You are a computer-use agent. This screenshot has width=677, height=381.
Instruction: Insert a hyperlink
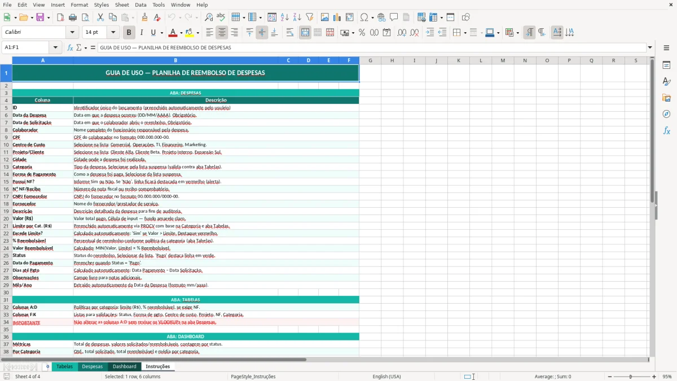click(x=381, y=17)
